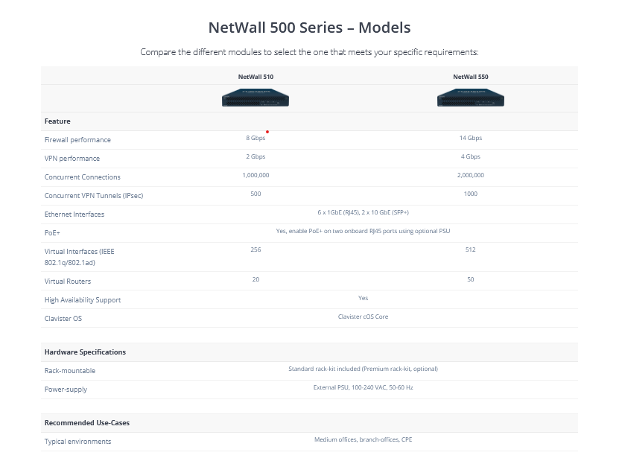Click the Recommended Use-Cases section header

coord(86,423)
